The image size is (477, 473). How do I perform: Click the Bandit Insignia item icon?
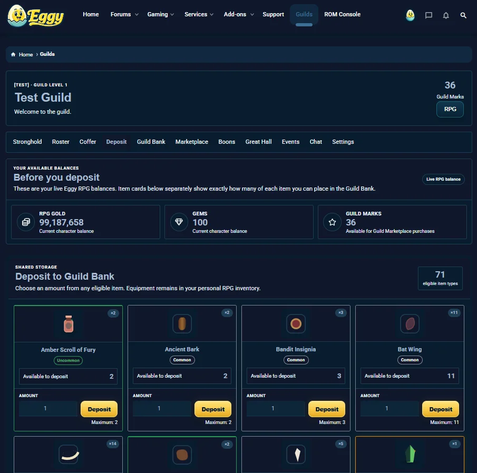[296, 323]
